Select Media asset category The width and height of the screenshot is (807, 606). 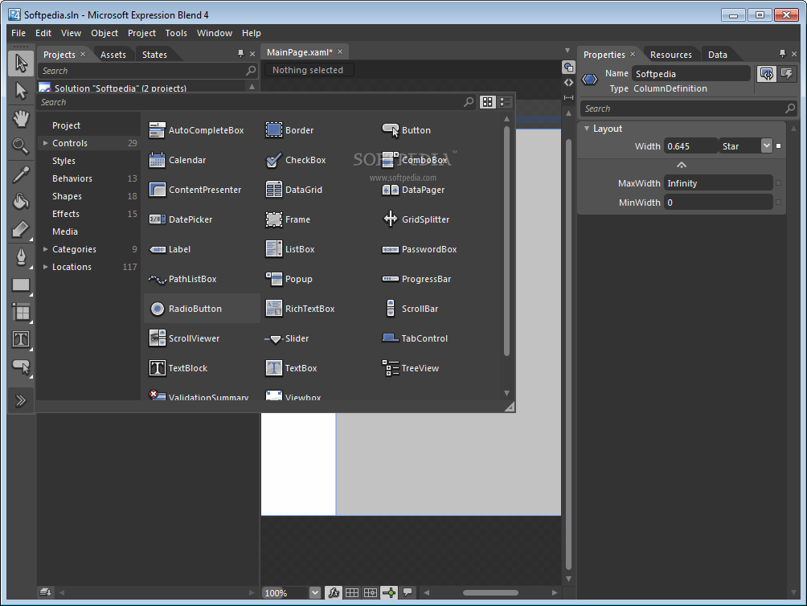pyautogui.click(x=65, y=231)
